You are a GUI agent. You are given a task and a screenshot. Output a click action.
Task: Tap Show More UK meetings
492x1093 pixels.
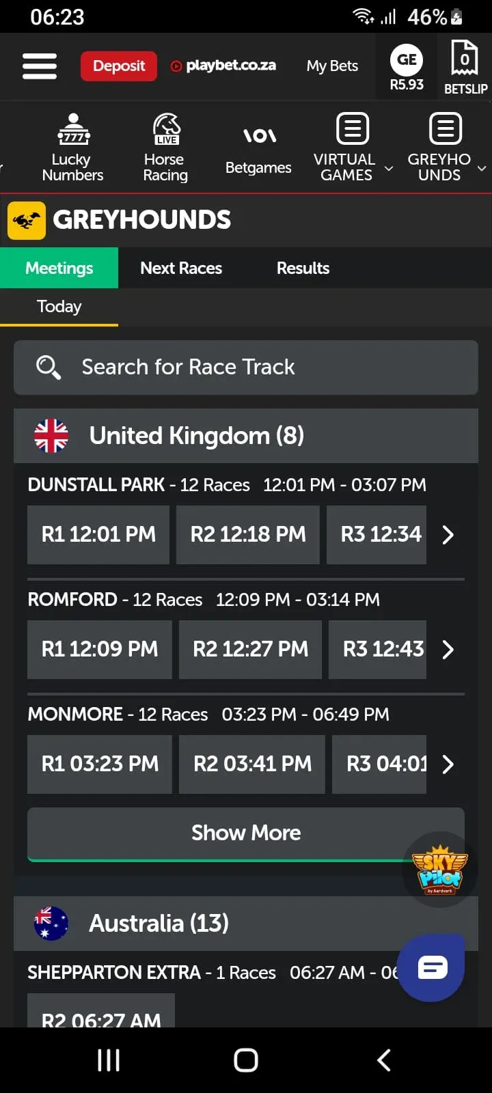pyautogui.click(x=246, y=833)
